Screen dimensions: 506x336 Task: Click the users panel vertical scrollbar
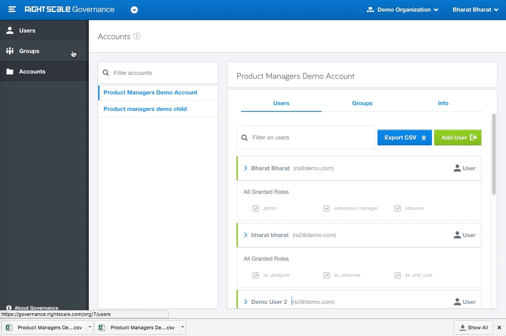click(x=494, y=154)
